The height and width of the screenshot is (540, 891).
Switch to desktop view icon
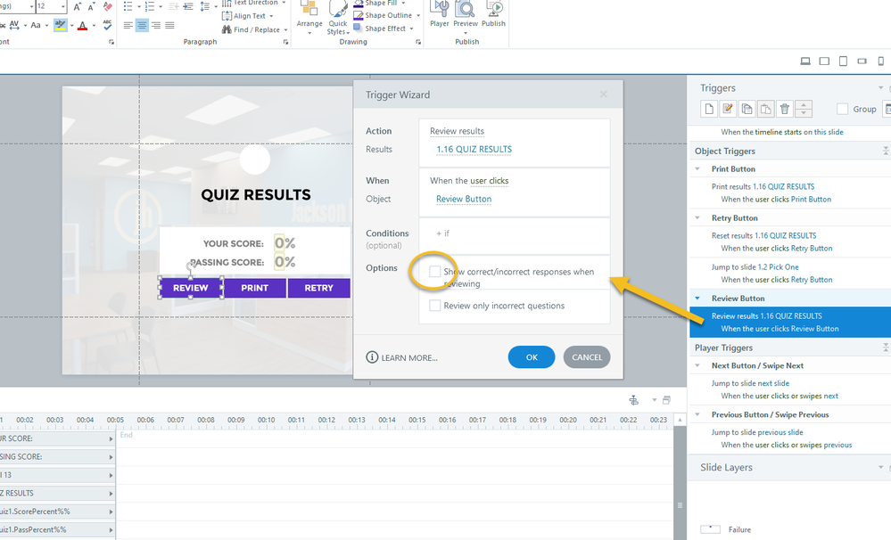coord(805,61)
